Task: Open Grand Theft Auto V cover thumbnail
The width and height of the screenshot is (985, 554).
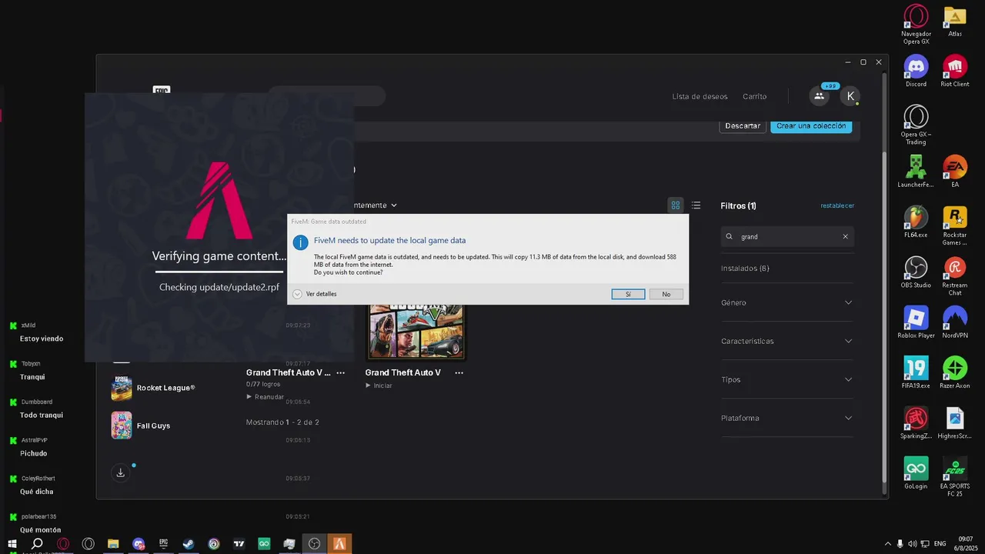Action: pos(416,331)
